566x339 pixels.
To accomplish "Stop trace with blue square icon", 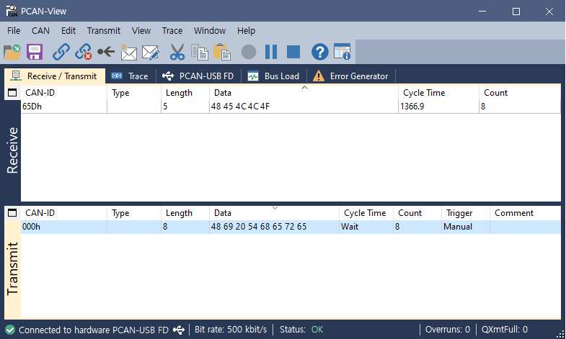I will [x=293, y=52].
